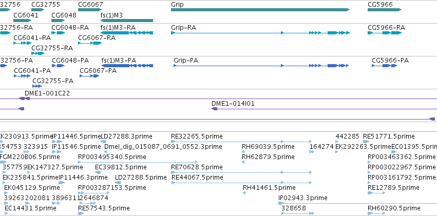
Task: Click the CG32755-RA transcript arrows
Action: 37,53
